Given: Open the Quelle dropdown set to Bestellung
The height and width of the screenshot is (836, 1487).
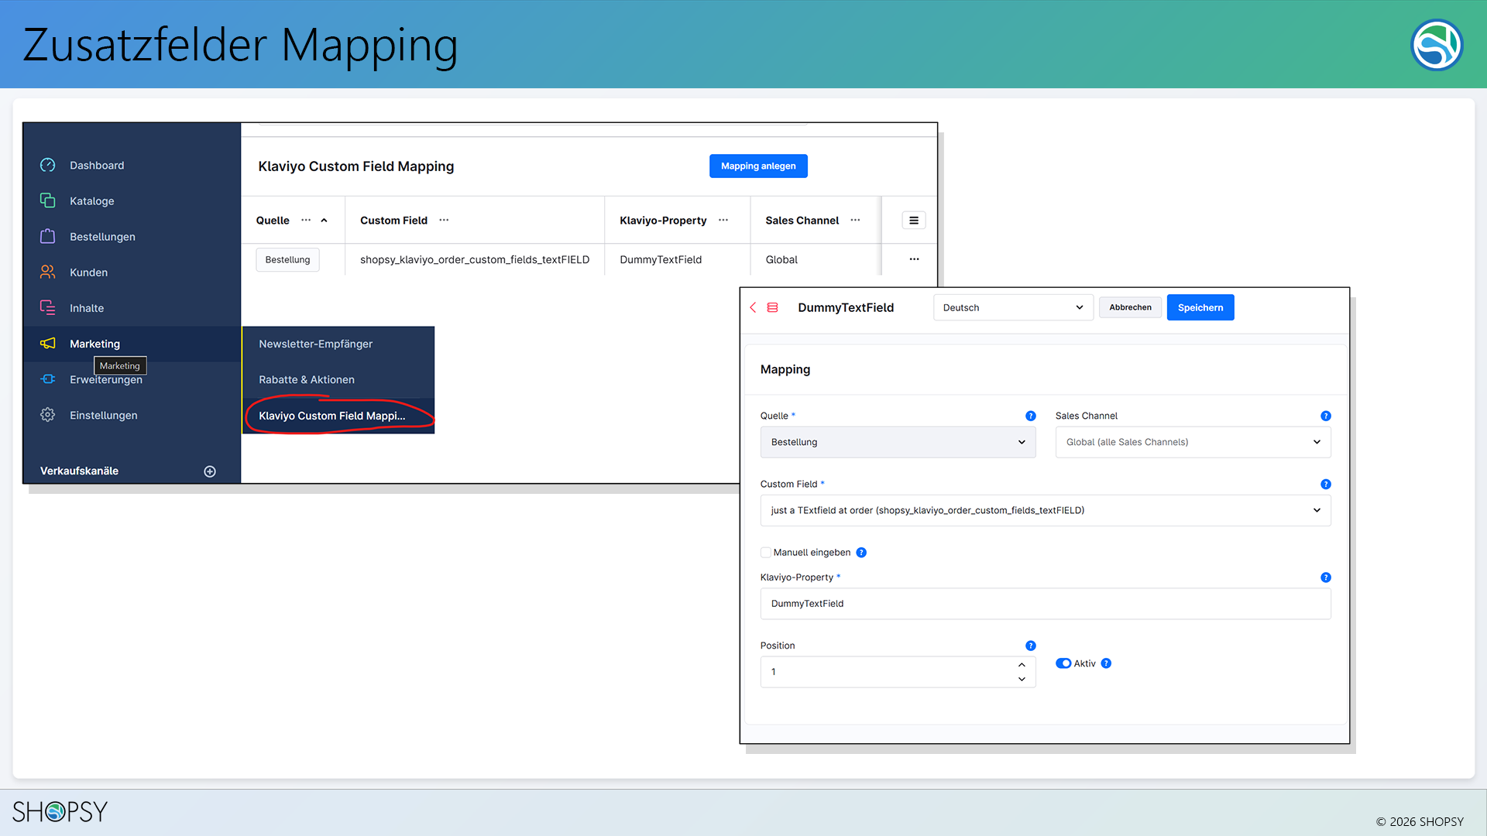Looking at the screenshot, I should [x=898, y=442].
